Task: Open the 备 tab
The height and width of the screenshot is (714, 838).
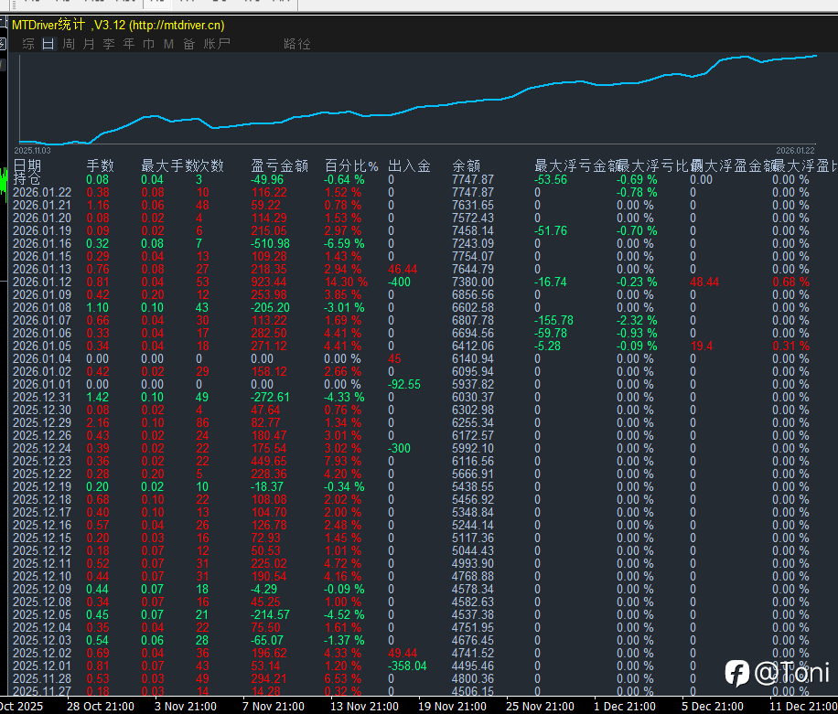Action: (188, 44)
